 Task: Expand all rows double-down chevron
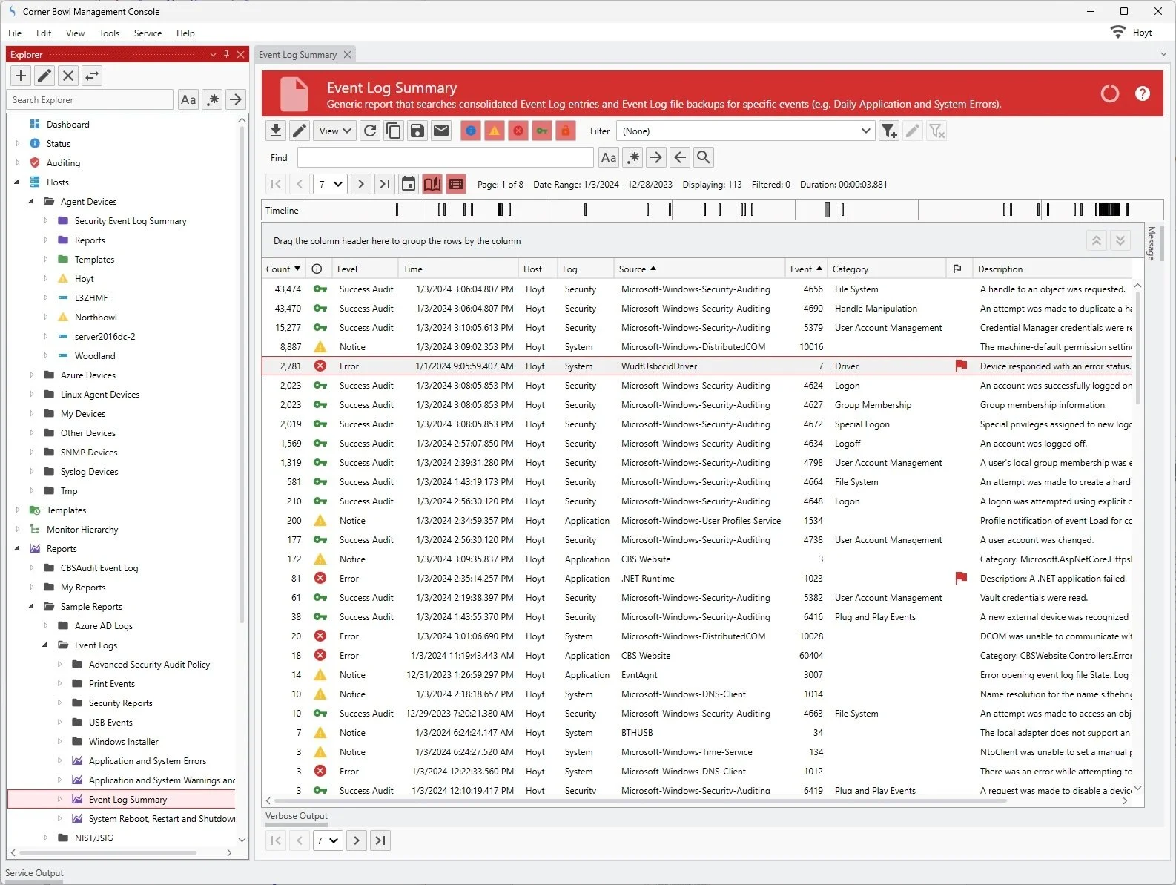1120,240
